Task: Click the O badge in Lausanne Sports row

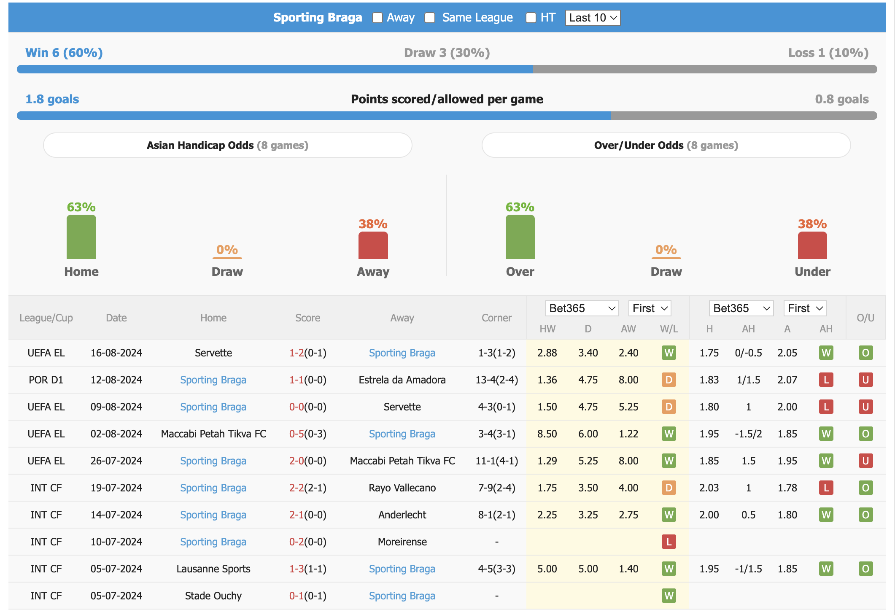Action: 865,569
